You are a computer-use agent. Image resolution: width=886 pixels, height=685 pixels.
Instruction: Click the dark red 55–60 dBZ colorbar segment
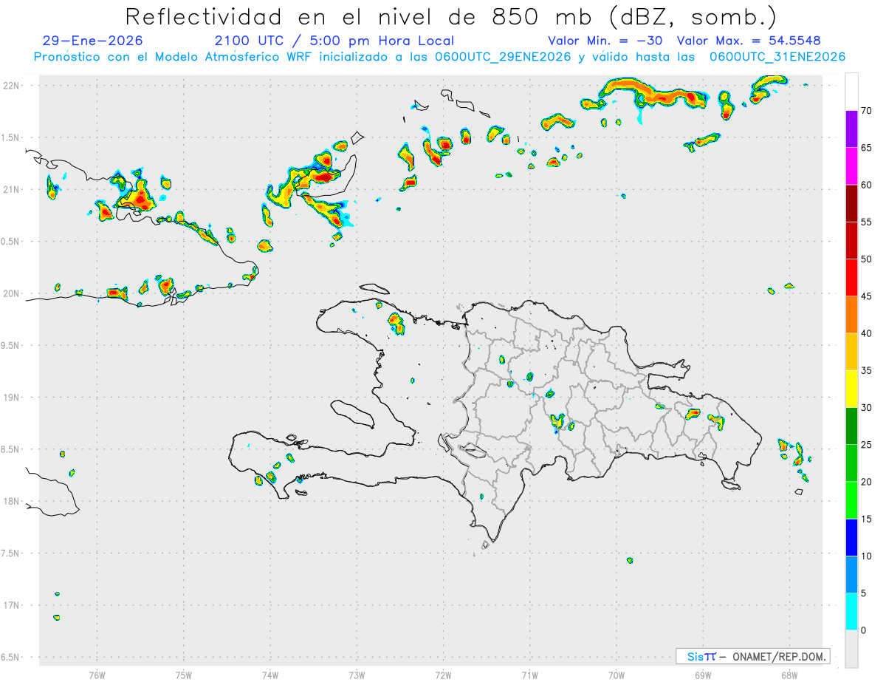point(851,203)
